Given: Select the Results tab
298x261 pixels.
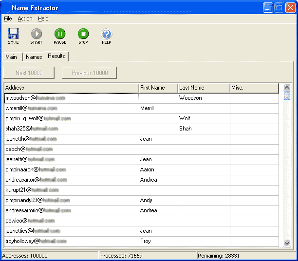Looking at the screenshot, I should pos(56,56).
